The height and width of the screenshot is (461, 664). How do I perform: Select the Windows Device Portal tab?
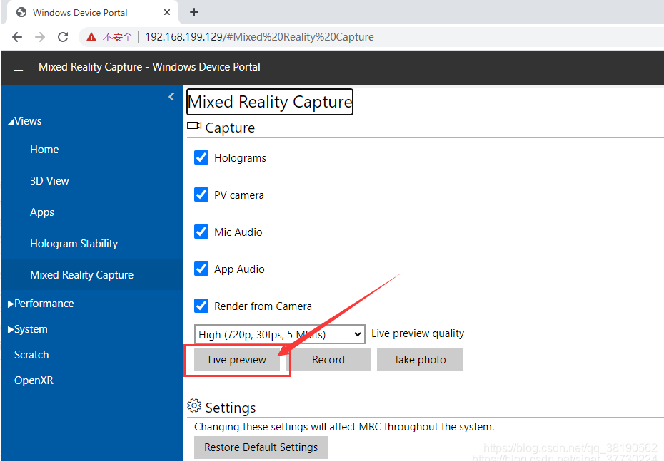point(92,12)
